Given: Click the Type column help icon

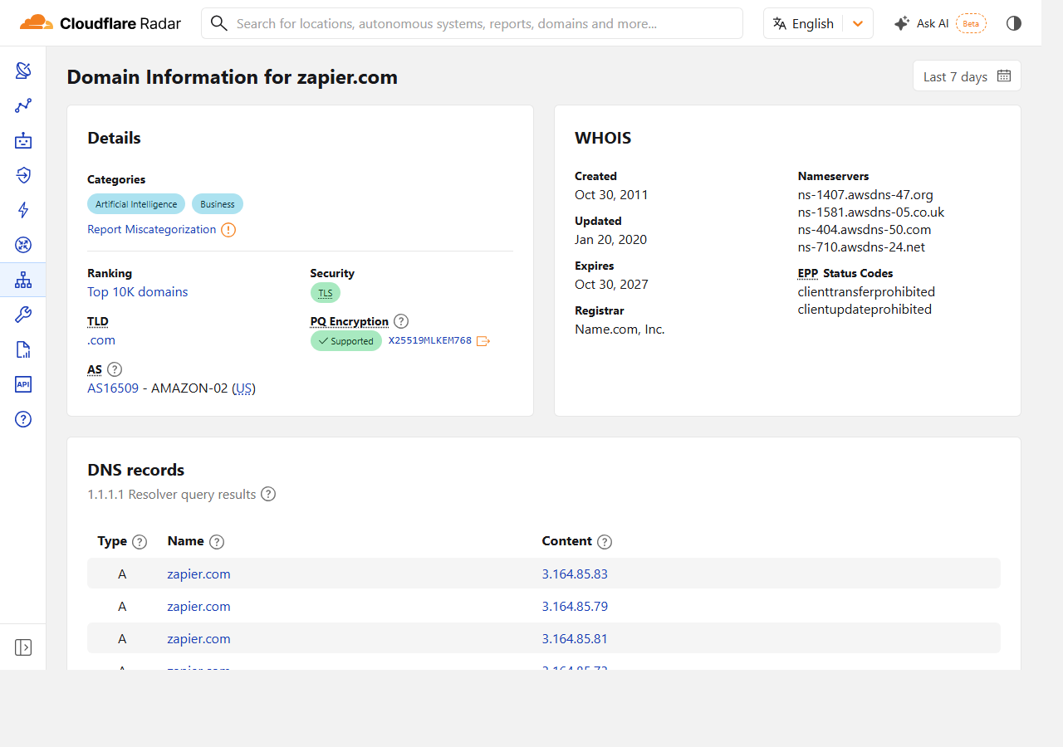Looking at the screenshot, I should [x=140, y=542].
